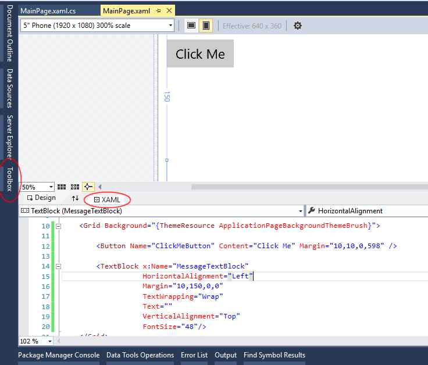428x365 pixels.
Task: Click the VerticalAlignment="Top" code line
Action: pos(191,316)
